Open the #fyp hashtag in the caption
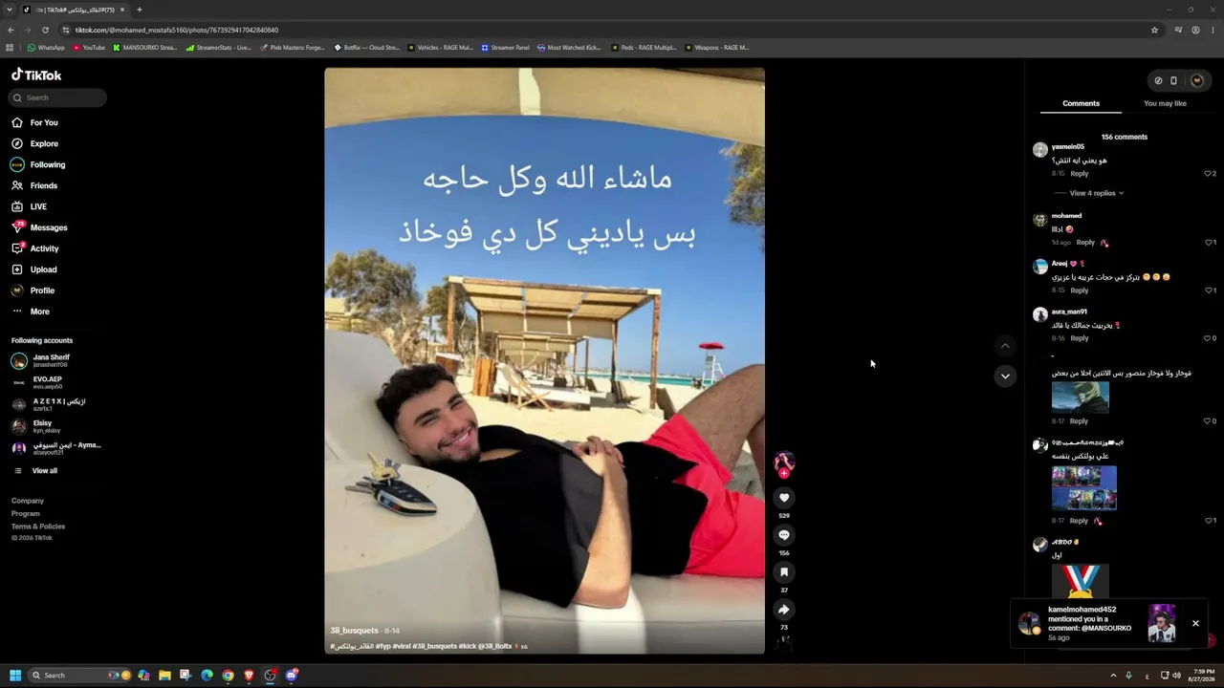Image resolution: width=1224 pixels, height=688 pixels. click(x=382, y=647)
